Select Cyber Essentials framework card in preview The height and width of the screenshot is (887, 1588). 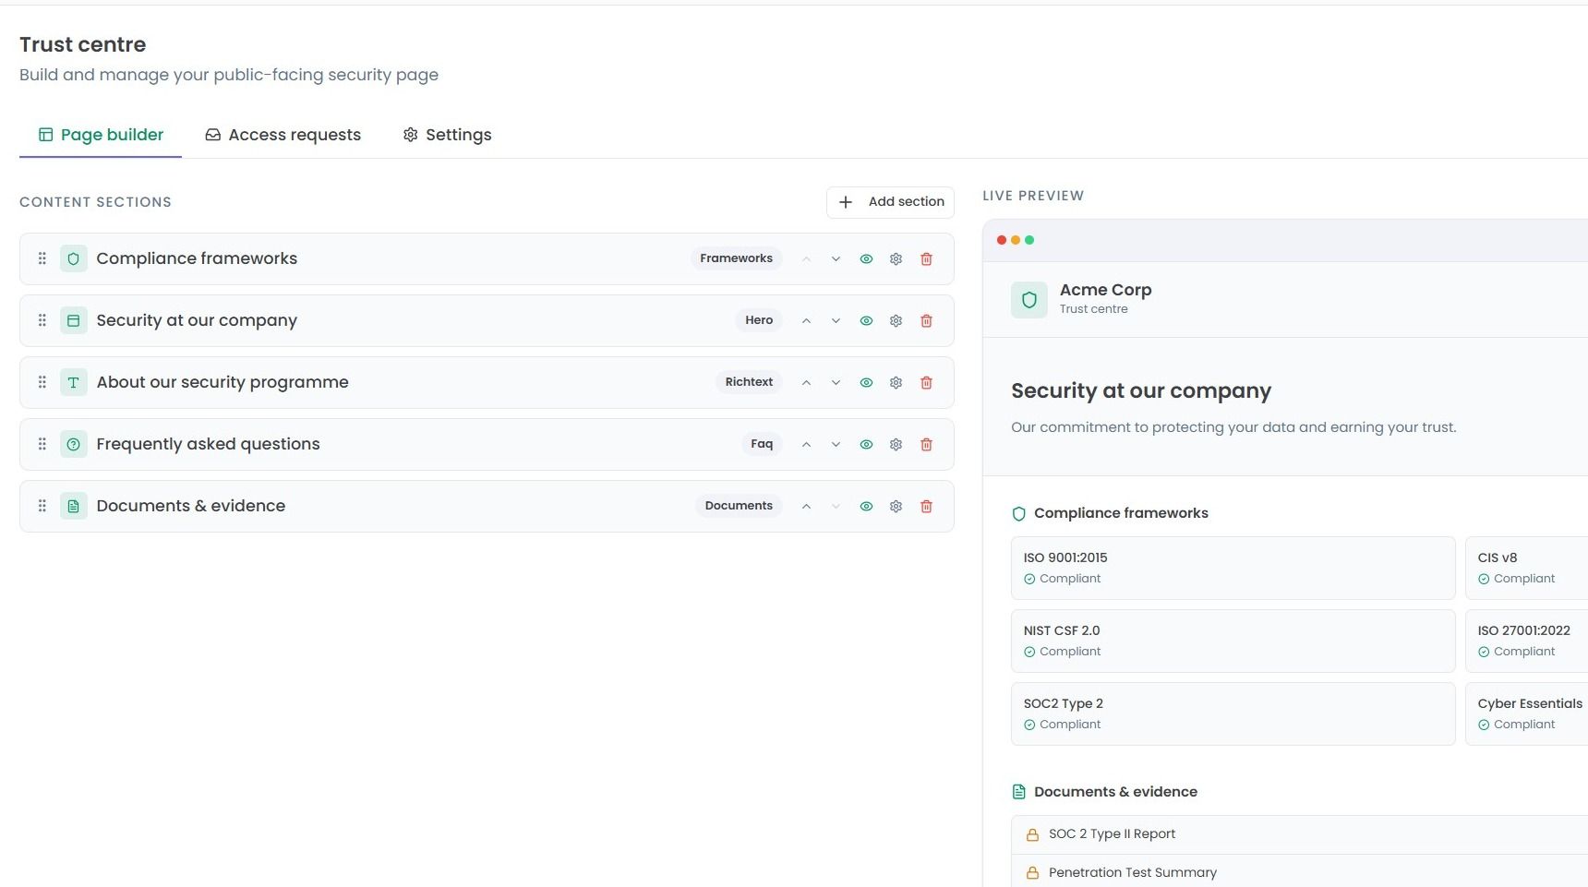click(x=1527, y=713)
